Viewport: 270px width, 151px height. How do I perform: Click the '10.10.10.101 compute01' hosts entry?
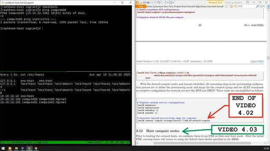click(33, 102)
